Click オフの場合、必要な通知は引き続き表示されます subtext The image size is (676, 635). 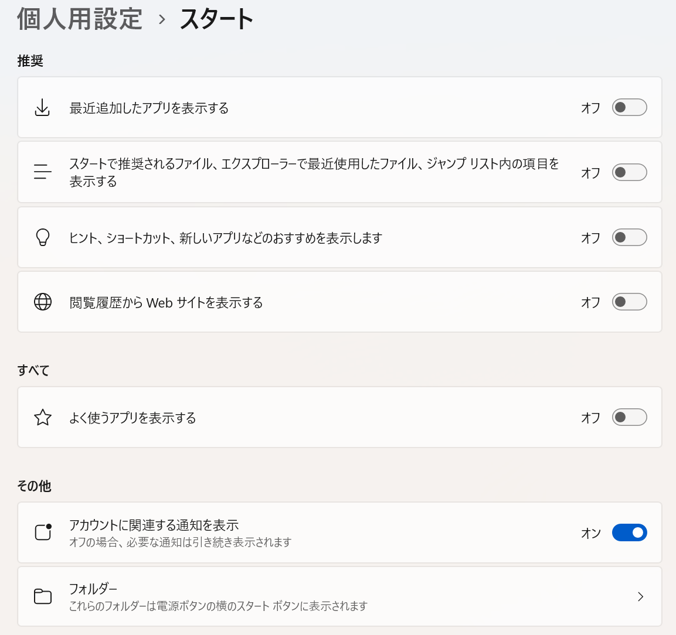point(180,542)
